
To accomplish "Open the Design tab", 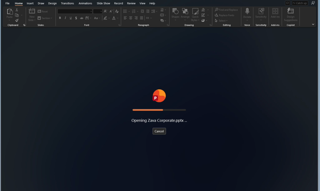I will point(52,3).
